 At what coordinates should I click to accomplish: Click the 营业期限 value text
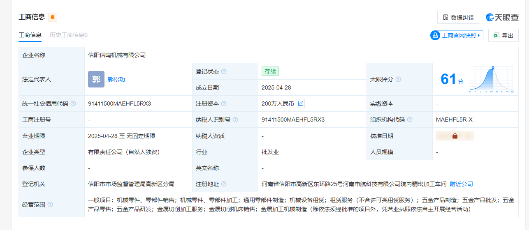coord(122,136)
